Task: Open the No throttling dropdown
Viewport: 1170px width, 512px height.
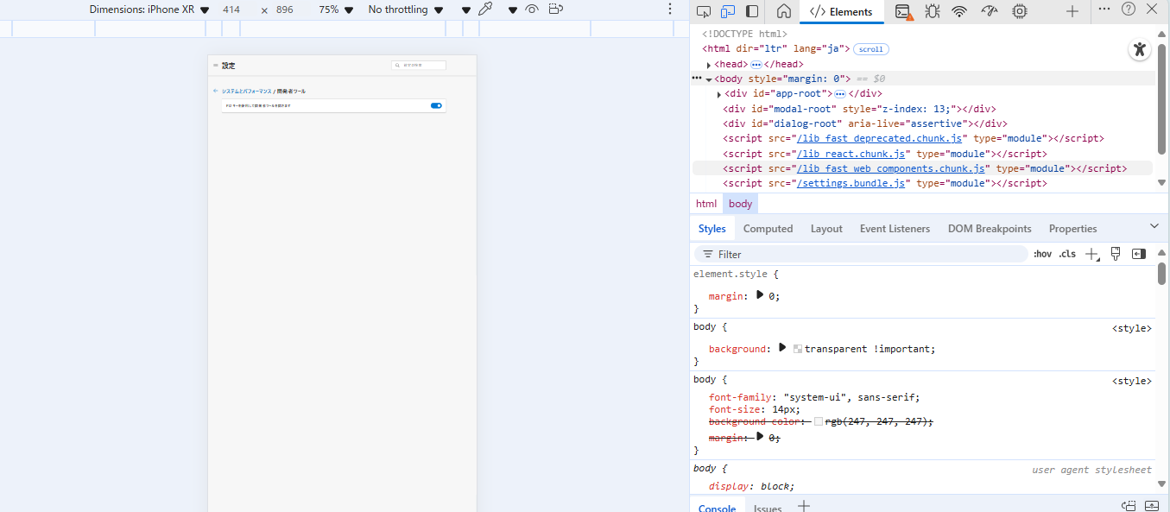Action: pos(406,9)
